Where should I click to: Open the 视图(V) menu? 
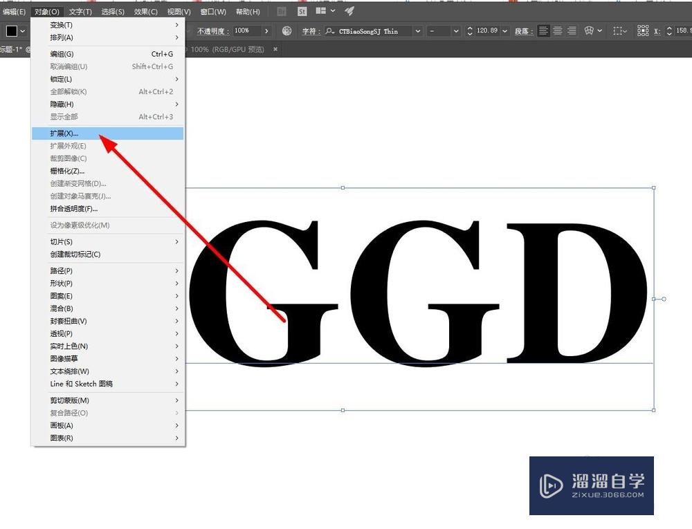(179, 12)
